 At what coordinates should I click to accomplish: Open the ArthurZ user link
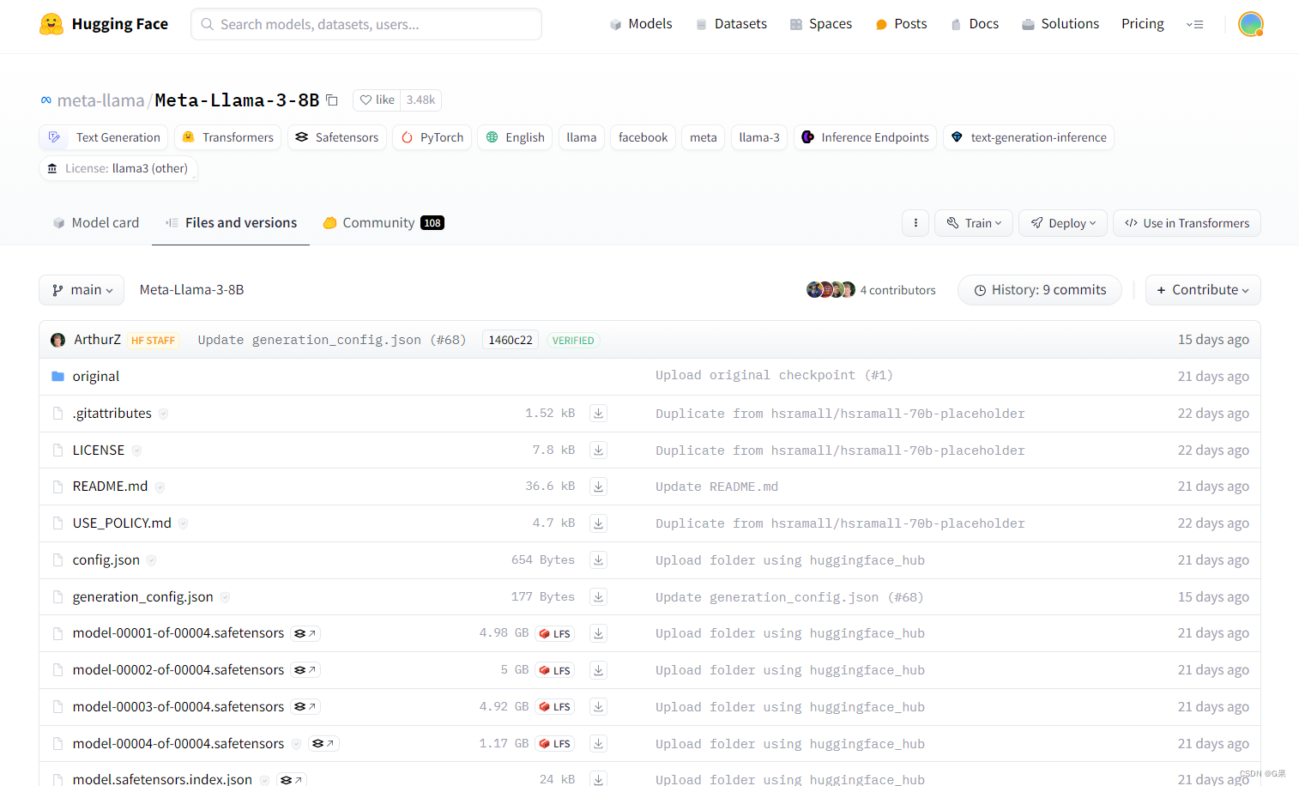click(x=97, y=340)
